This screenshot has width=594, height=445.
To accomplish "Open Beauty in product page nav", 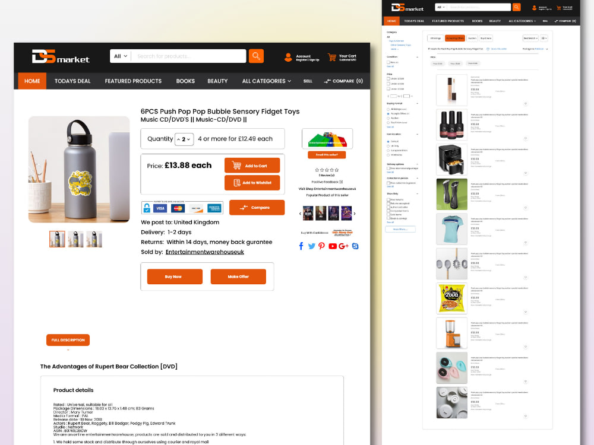I will pyautogui.click(x=217, y=81).
